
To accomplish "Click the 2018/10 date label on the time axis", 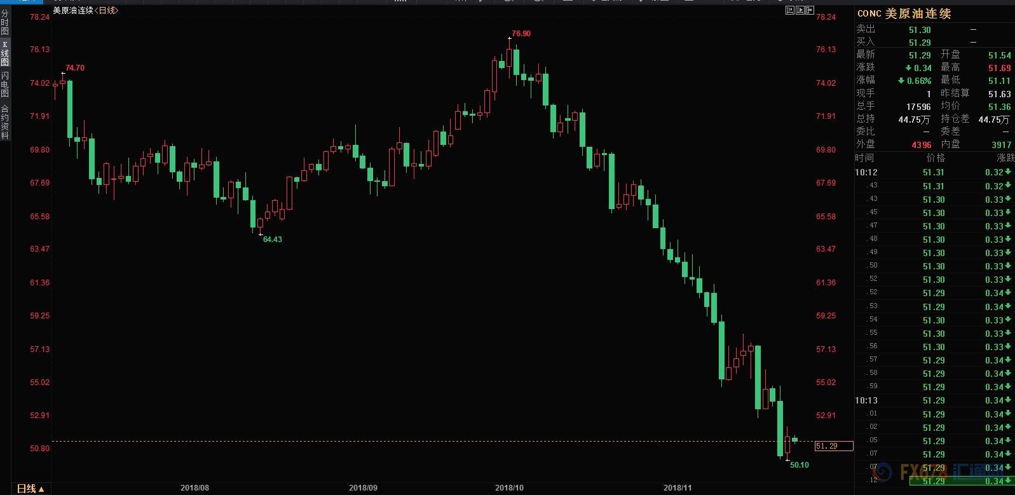I will pos(509,488).
